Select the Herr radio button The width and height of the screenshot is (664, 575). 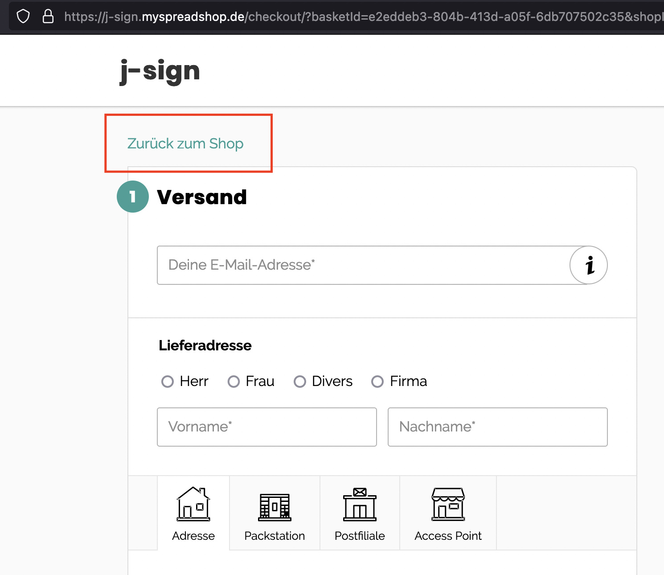click(168, 382)
